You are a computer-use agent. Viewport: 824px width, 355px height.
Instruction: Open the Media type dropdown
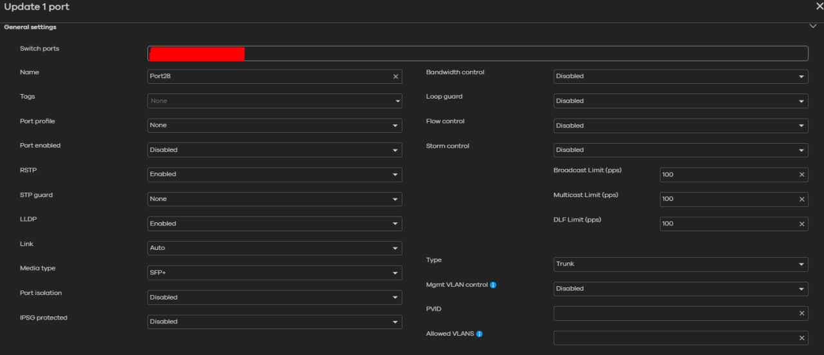pos(275,273)
